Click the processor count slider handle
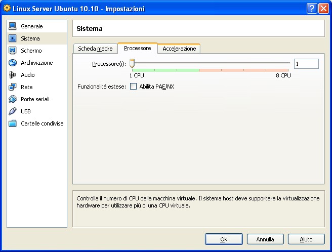332x252 pixels. tap(132, 64)
